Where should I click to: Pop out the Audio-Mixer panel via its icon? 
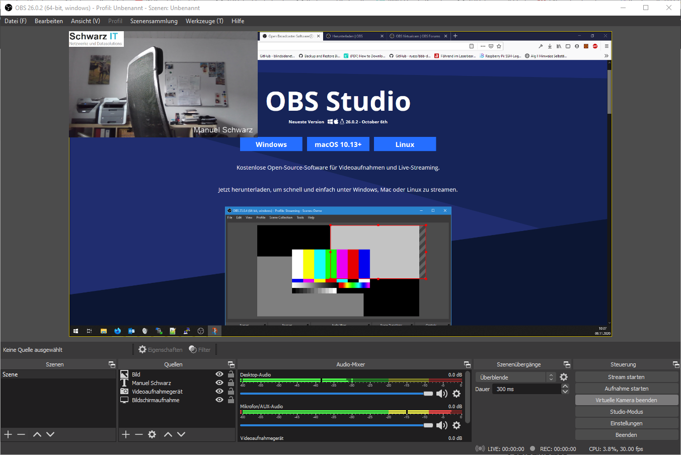point(467,364)
